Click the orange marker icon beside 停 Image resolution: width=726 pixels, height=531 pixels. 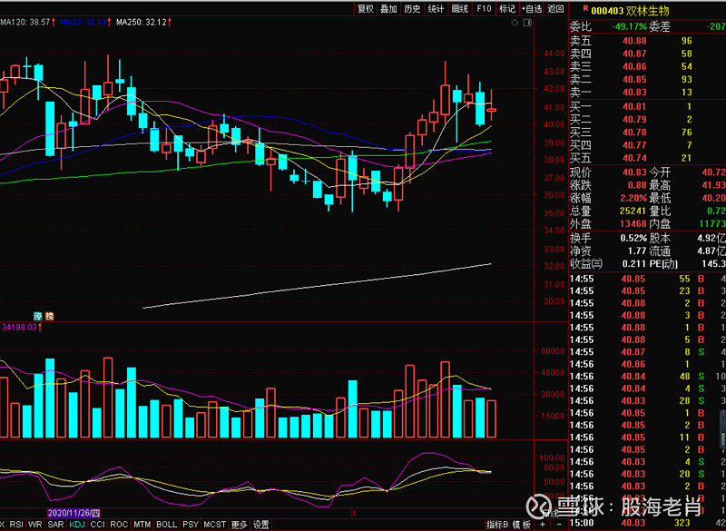pyautogui.click(x=49, y=316)
